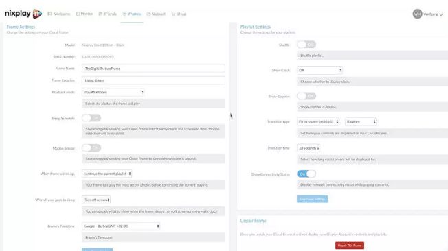Click the Unpair Frame heading
448x251 pixels.
tap(253, 221)
